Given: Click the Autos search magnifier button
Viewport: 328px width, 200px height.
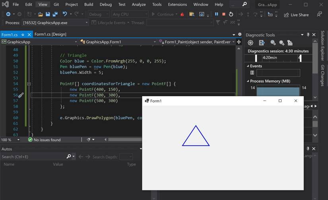Looking at the screenshot, I should pos(69,156).
